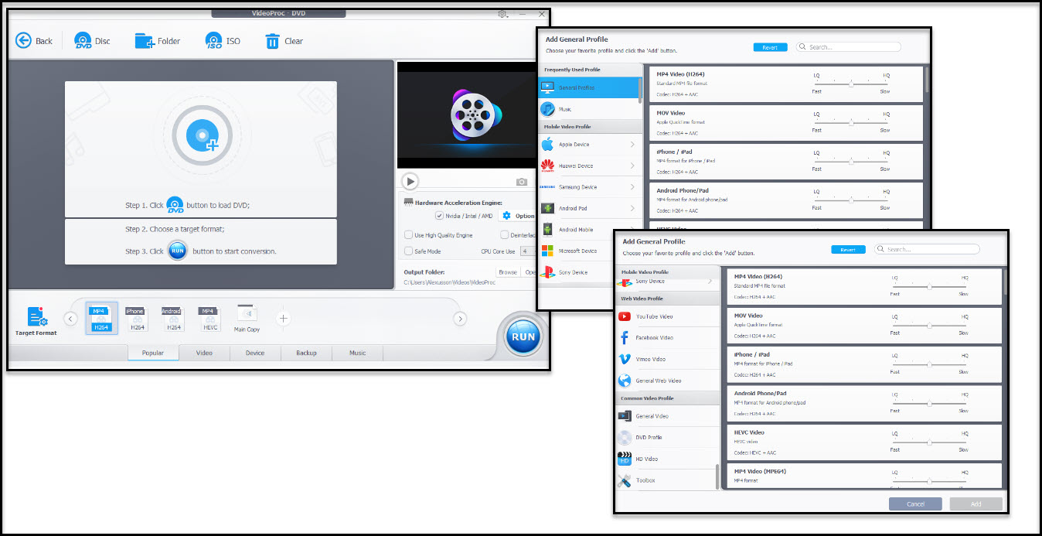Screen dimensions: 1042x536
Task: Expand the Android Pad chevron
Action: click(632, 208)
